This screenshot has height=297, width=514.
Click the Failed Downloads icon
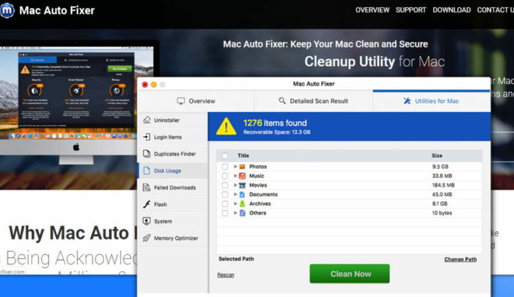146,188
